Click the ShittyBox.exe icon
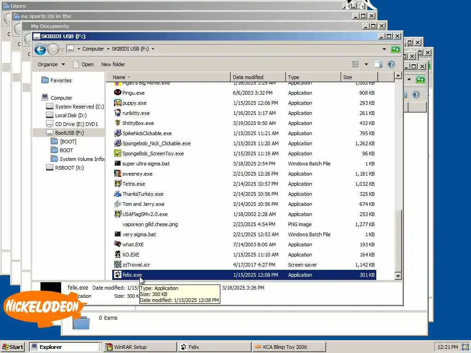This screenshot has height=353, width=471. 117,123
